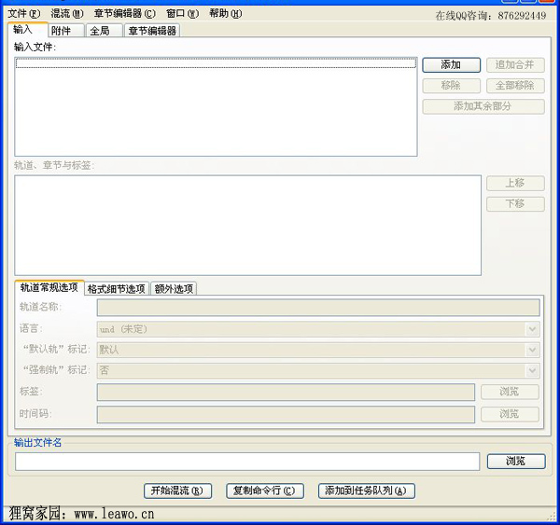Screen dimensions: 560x525
Task: Open the 混流(M) menu
Action: pyautogui.click(x=67, y=14)
